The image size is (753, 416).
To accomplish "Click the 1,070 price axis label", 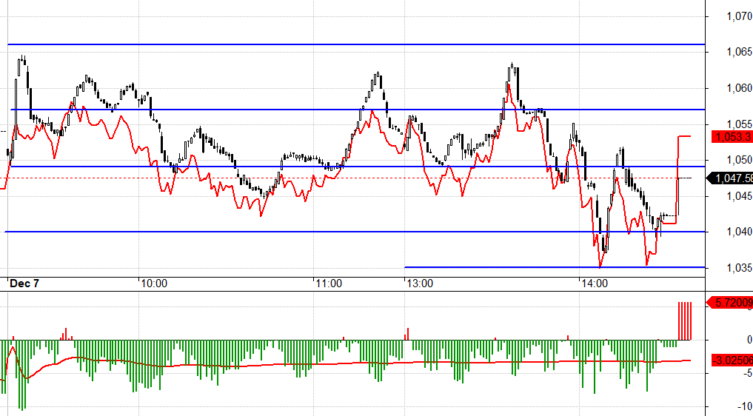I will [x=737, y=16].
